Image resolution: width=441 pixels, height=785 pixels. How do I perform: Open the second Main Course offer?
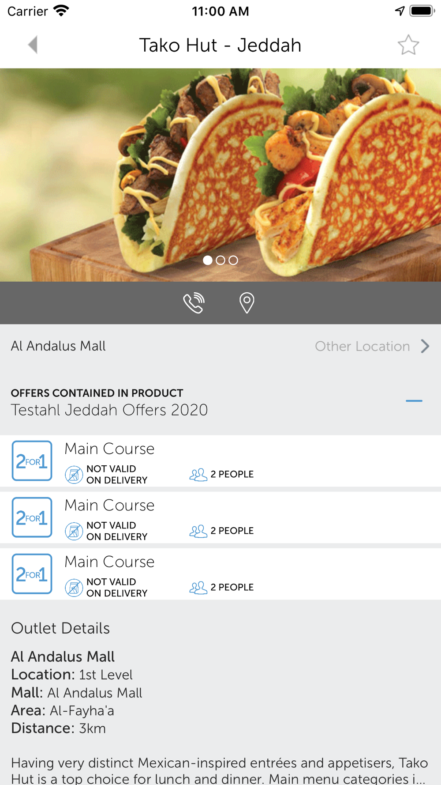coord(220,517)
